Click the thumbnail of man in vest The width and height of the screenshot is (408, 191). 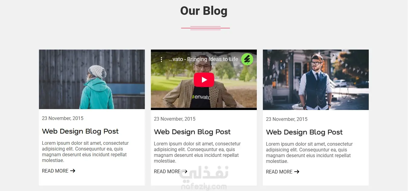pyautogui.click(x=316, y=80)
